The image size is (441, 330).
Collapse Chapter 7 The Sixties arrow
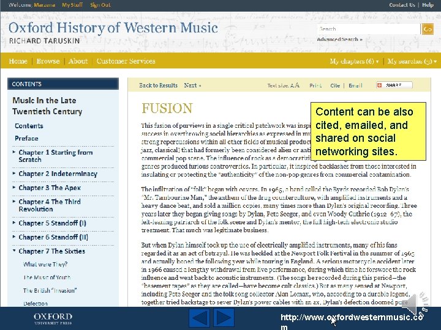click(x=14, y=251)
